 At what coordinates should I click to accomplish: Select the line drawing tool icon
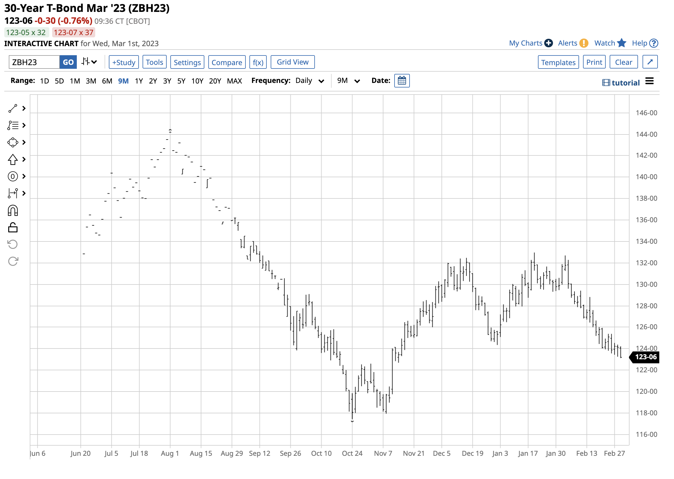(x=13, y=109)
